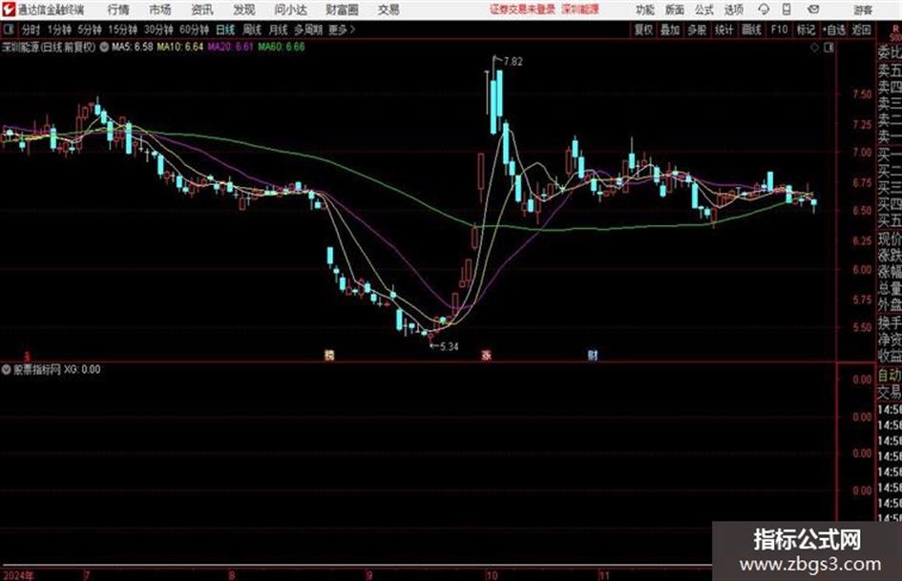Open the 财富圈 menu
The height and width of the screenshot is (581, 902).
342,10
